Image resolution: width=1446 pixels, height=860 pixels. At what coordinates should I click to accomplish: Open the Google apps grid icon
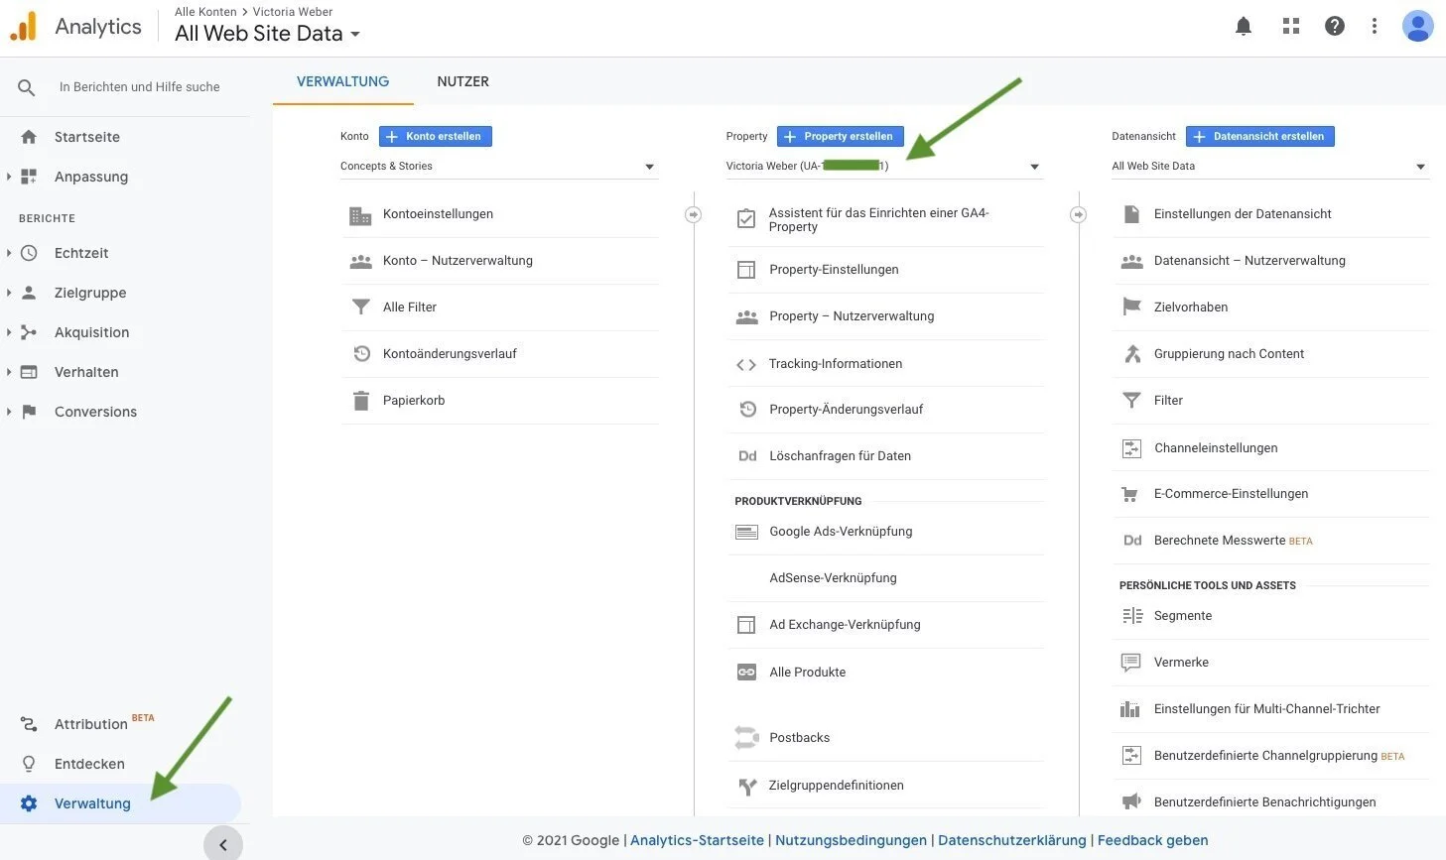[1290, 27]
